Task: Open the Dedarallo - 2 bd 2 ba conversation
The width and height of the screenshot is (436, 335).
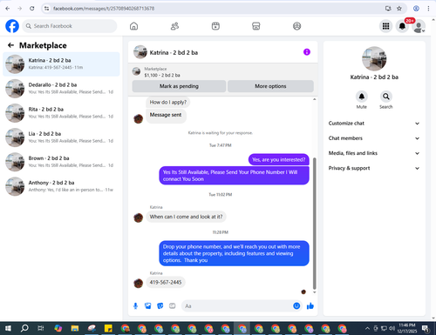Action: (61, 88)
